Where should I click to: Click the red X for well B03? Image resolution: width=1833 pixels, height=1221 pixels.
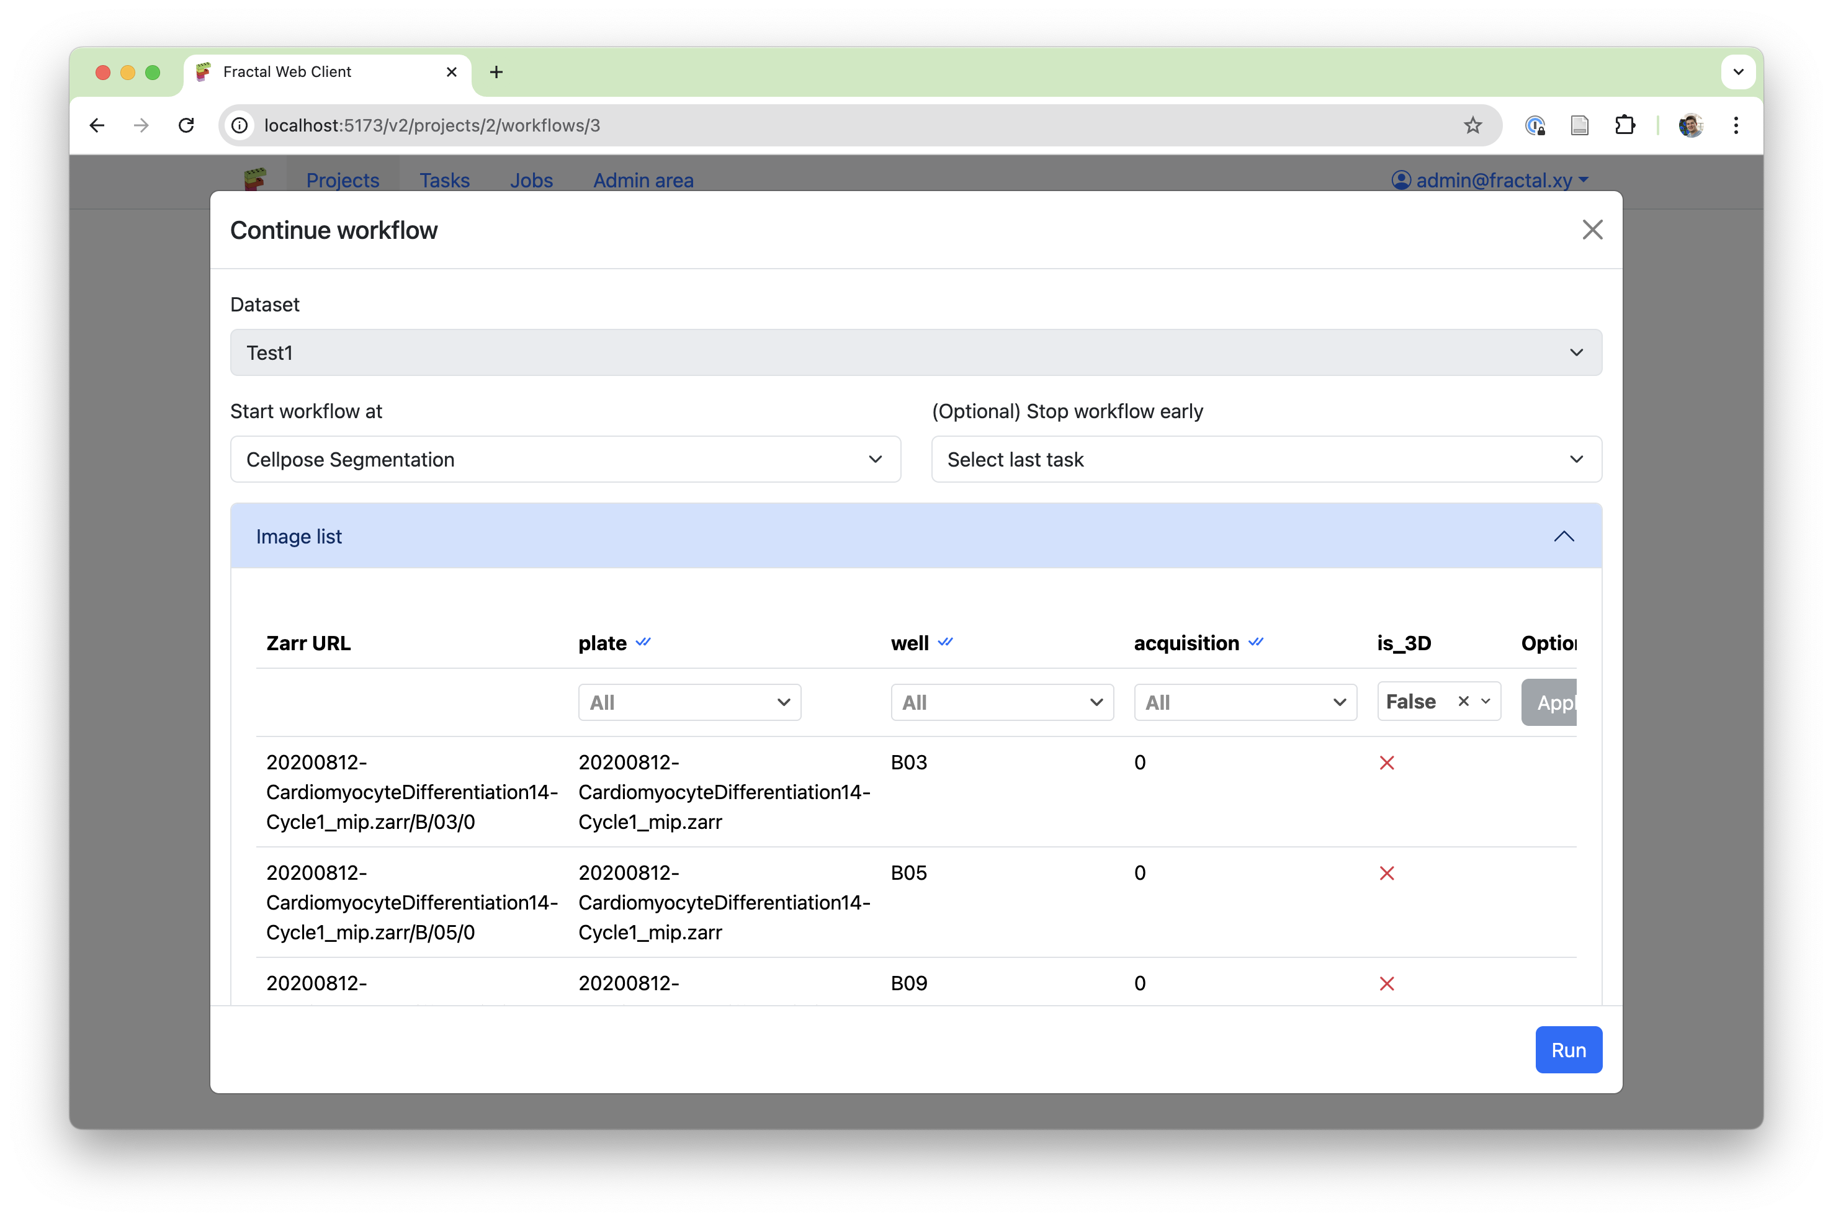(1387, 763)
